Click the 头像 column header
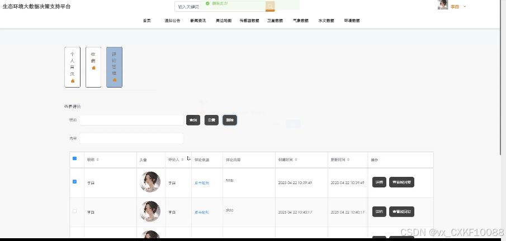The width and height of the screenshot is (506, 241). (143, 160)
